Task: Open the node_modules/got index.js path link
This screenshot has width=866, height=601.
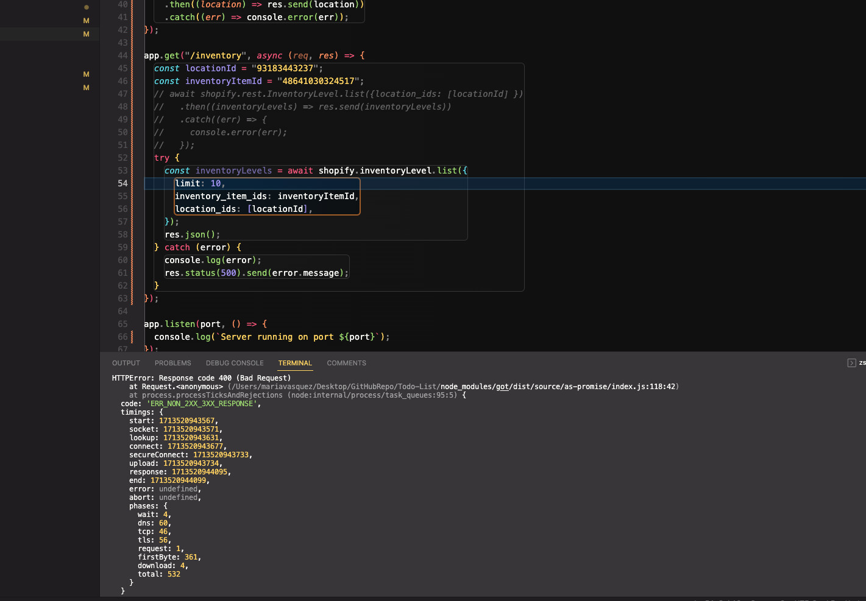Action: click(559, 387)
